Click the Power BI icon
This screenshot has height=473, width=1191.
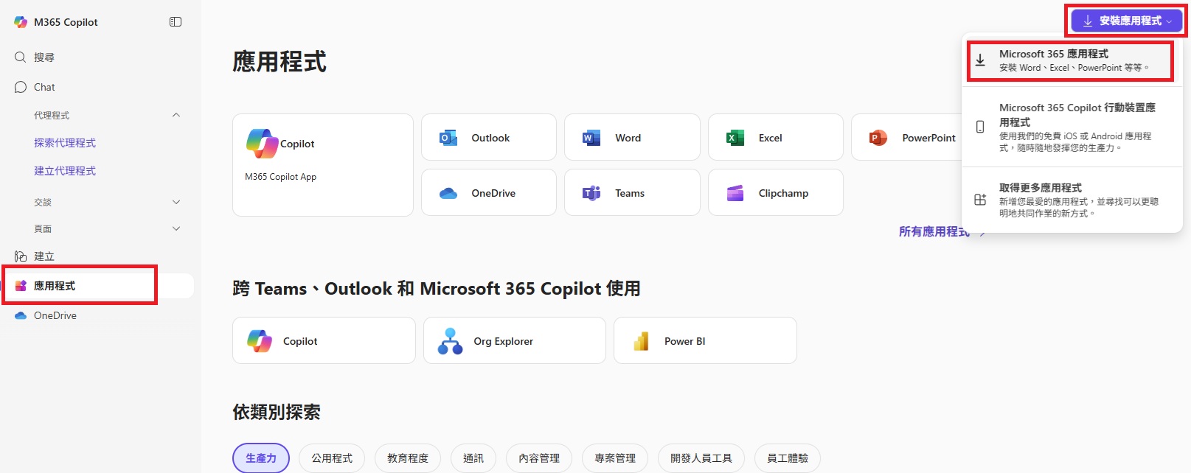pos(641,341)
